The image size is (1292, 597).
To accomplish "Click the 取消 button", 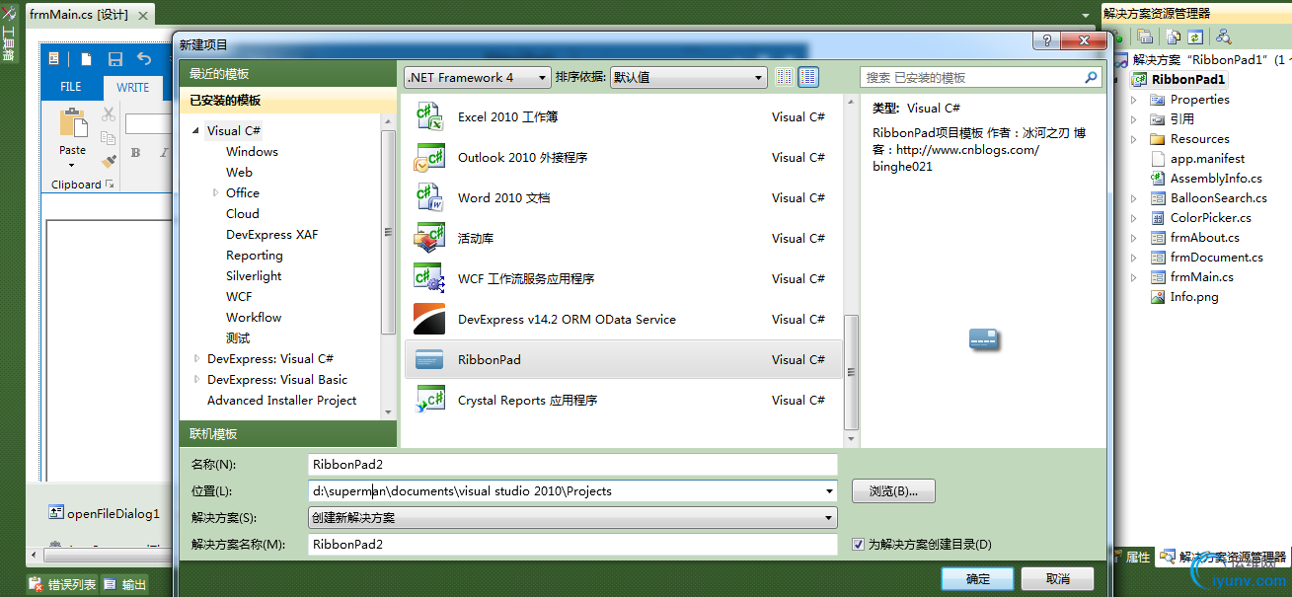I will [1057, 578].
